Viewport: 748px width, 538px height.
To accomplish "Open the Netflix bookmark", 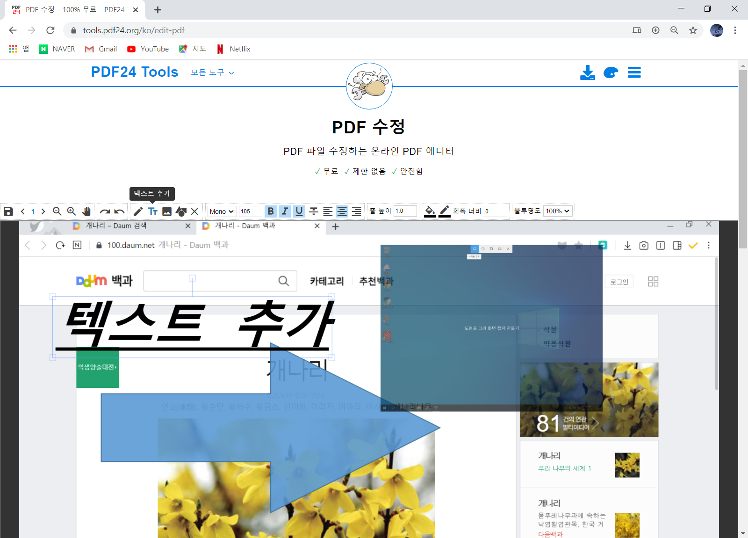I will pos(234,49).
